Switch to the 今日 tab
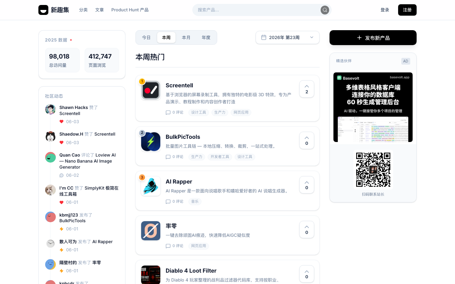 146,38
